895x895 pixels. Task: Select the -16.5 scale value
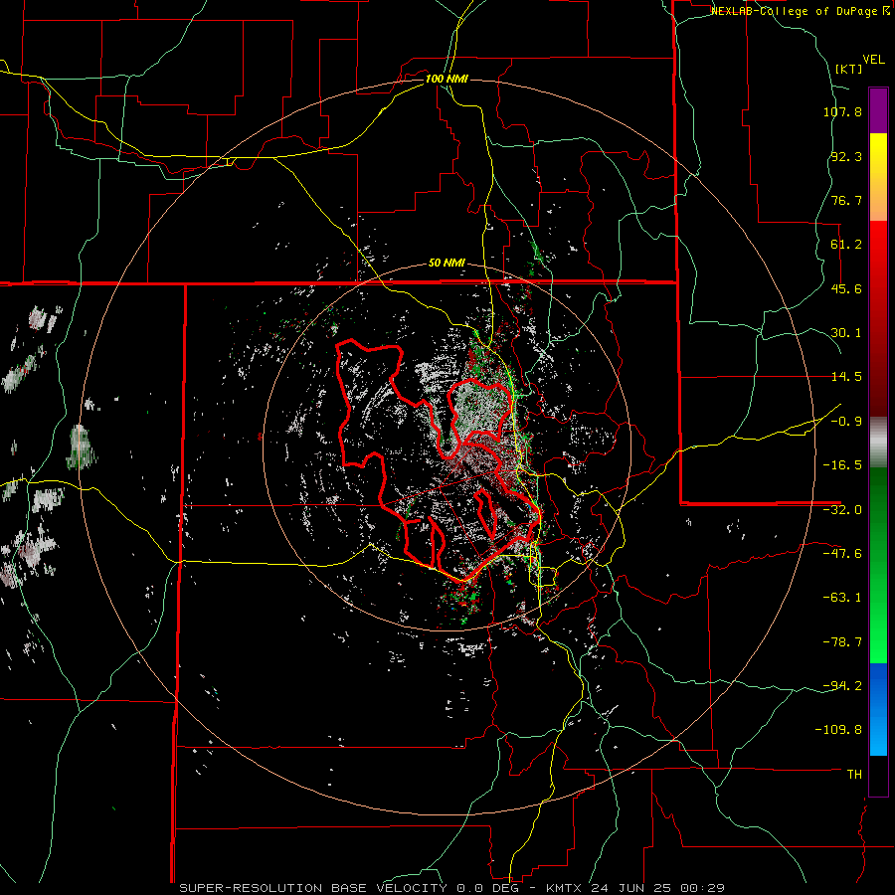(x=842, y=465)
